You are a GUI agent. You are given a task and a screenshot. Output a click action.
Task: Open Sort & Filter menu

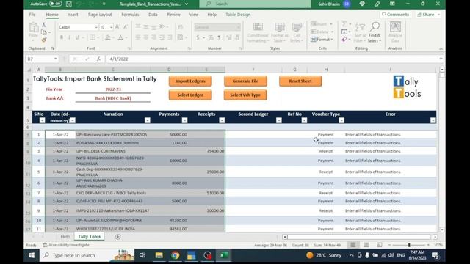tap(359, 32)
